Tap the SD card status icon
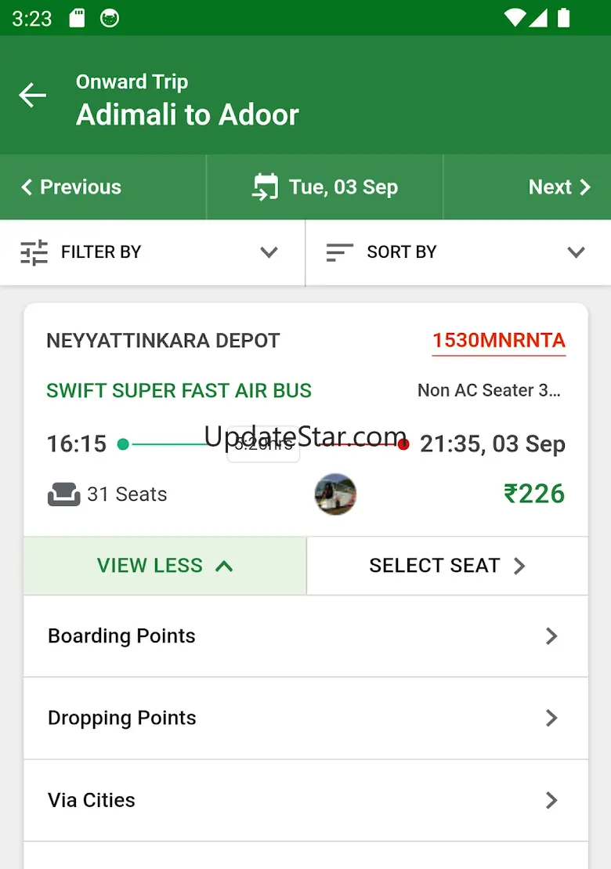The width and height of the screenshot is (611, 869). [77, 18]
